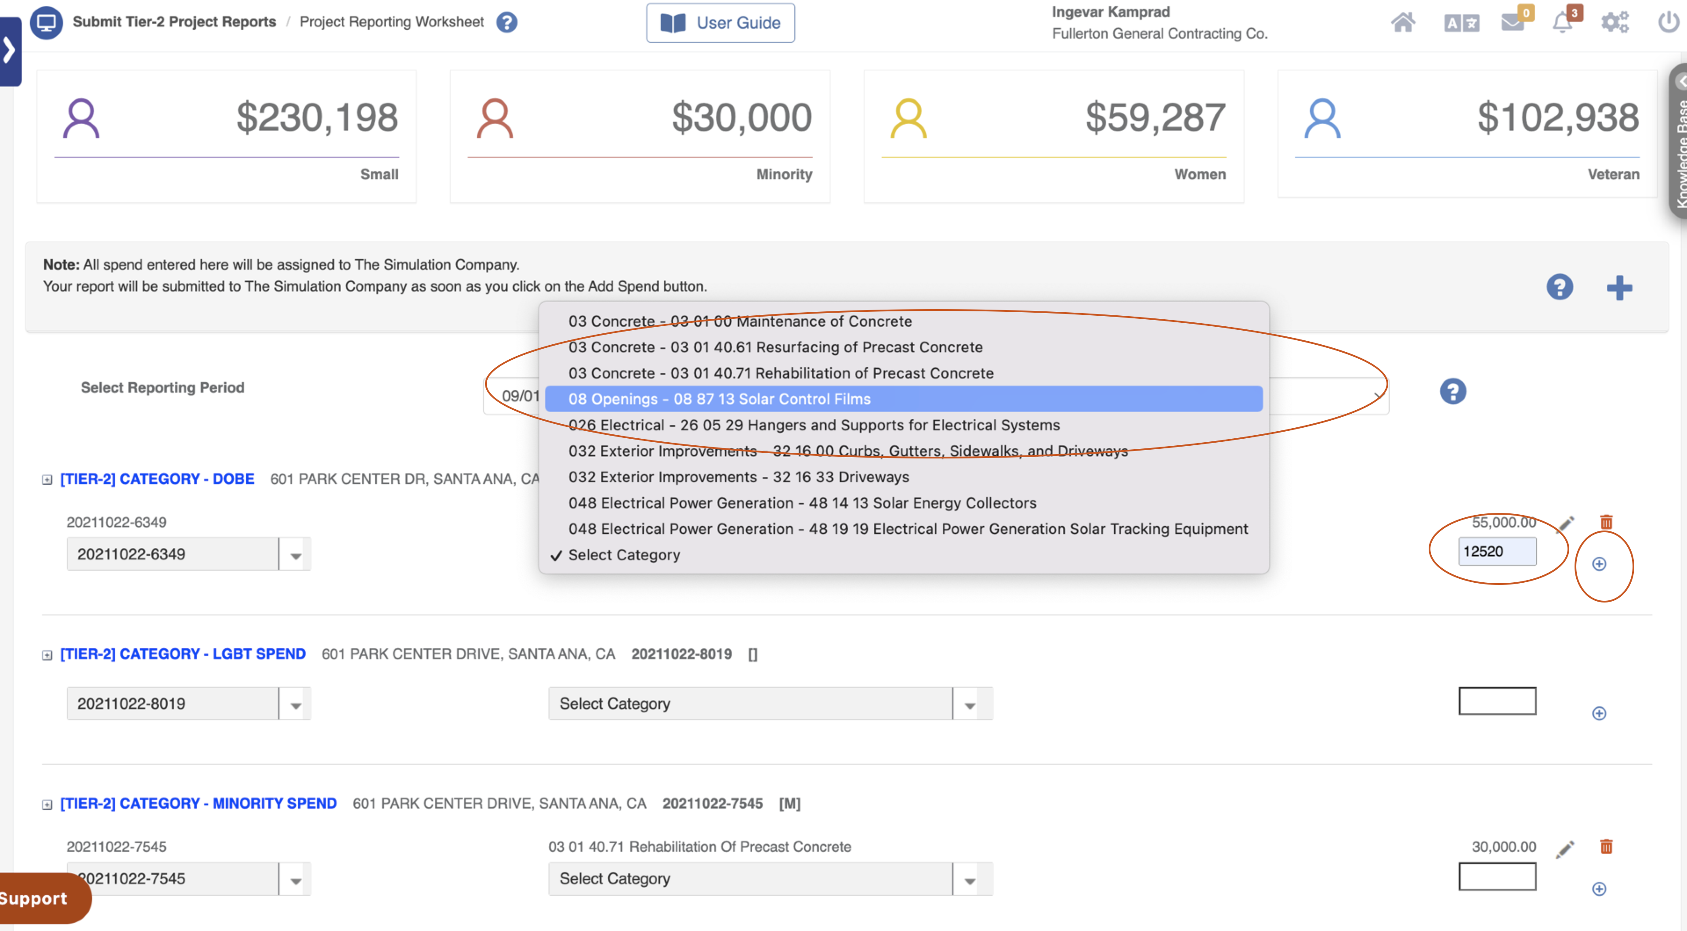Image resolution: width=1687 pixels, height=931 pixels.
Task: Expand the left sidebar chevron
Action: point(10,51)
